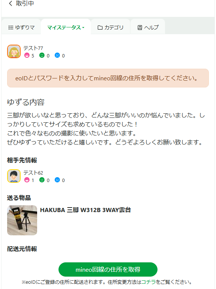Click the テスト62 partner avatar

[14, 176]
